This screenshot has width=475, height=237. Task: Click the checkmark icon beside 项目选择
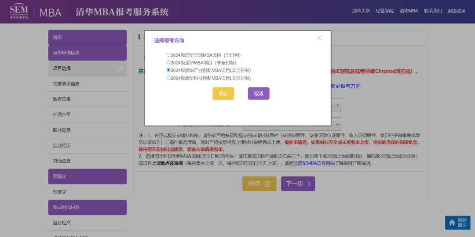[x=121, y=68]
